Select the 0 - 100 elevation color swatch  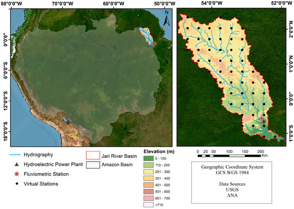pyautogui.click(x=149, y=158)
